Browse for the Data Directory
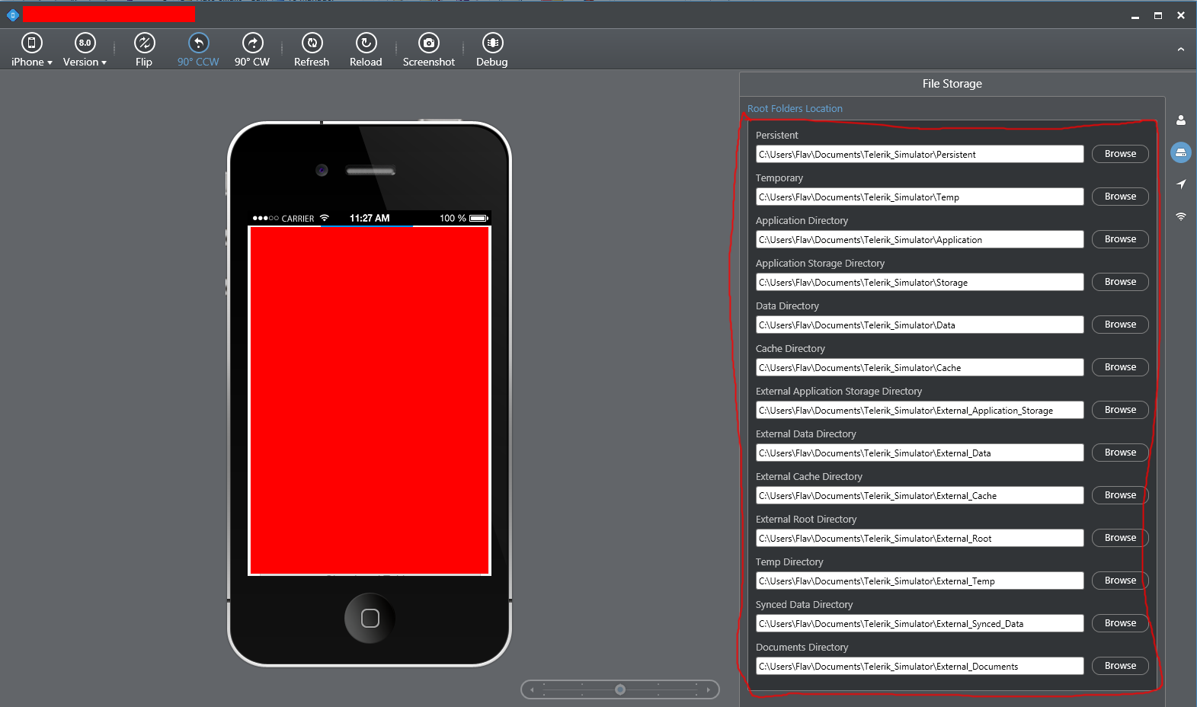This screenshot has width=1197, height=707. (1120, 325)
